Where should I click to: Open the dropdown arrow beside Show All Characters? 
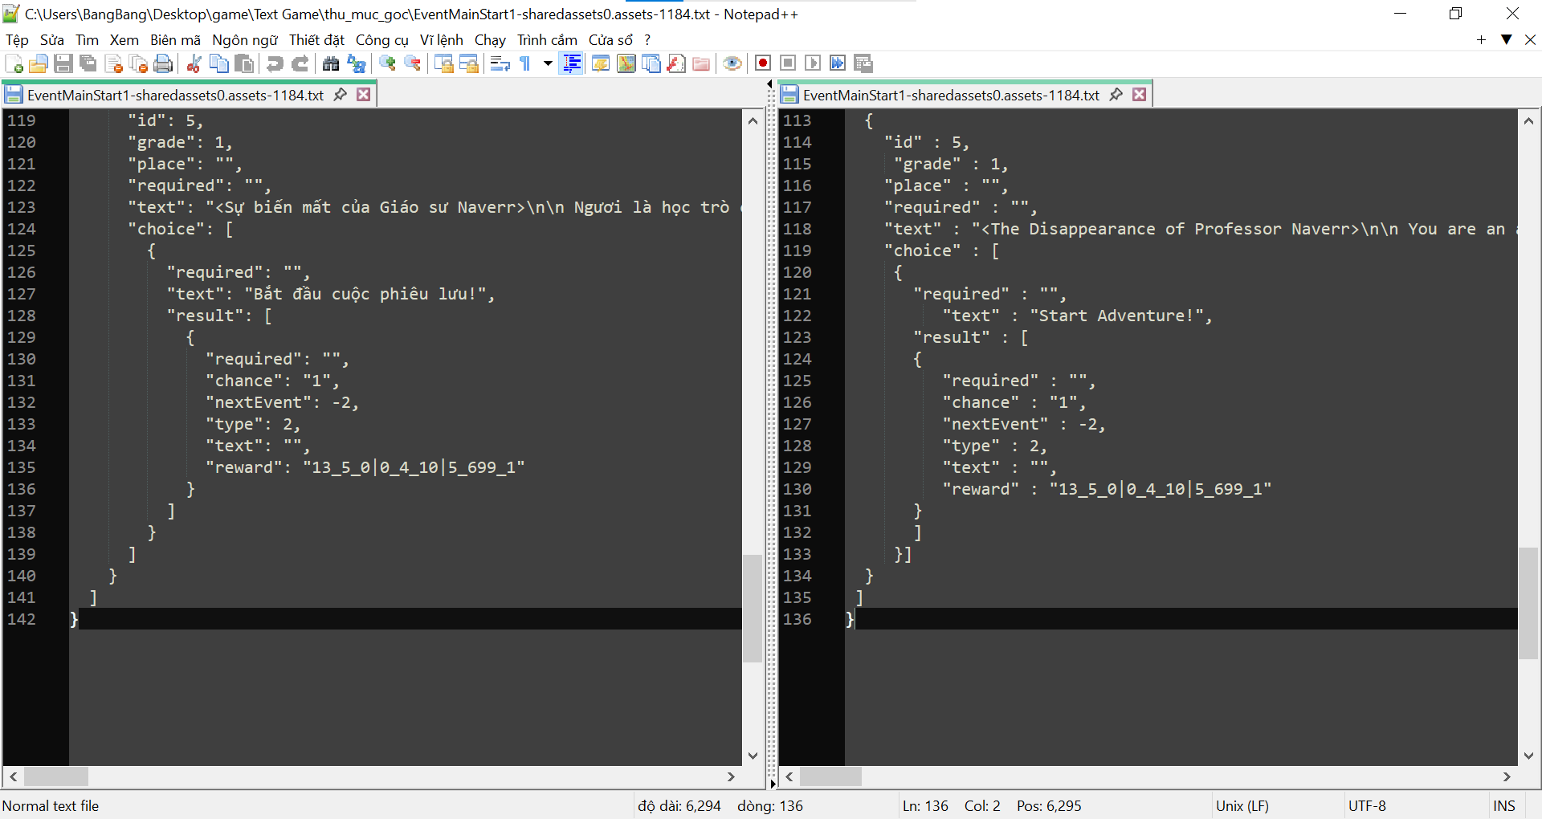pyautogui.click(x=548, y=63)
